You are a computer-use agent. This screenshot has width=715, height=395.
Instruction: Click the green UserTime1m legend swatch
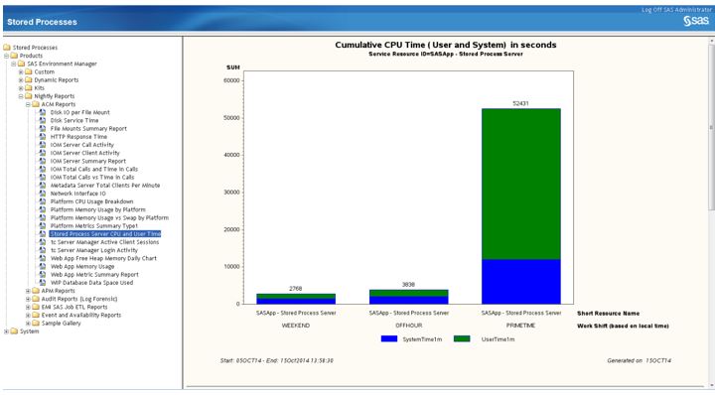(462, 339)
